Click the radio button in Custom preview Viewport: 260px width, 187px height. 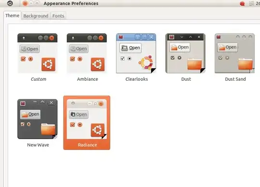[x=30, y=59]
